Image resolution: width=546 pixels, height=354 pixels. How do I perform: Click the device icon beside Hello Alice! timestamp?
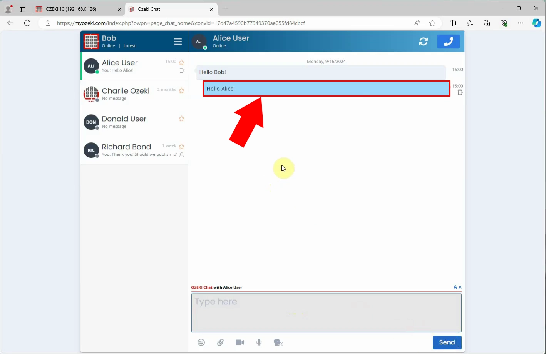460,92
